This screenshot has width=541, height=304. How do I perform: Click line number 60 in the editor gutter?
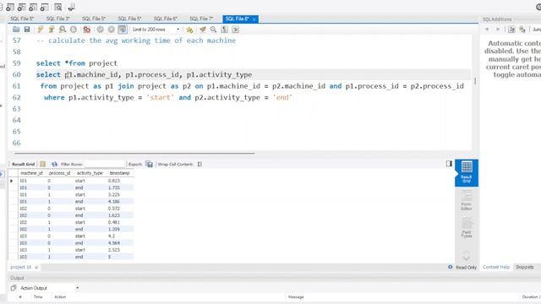tap(17, 74)
